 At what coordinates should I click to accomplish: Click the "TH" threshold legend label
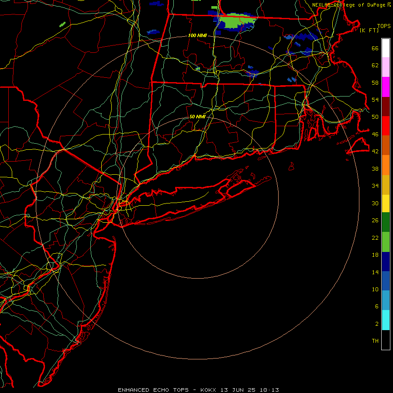point(375,341)
